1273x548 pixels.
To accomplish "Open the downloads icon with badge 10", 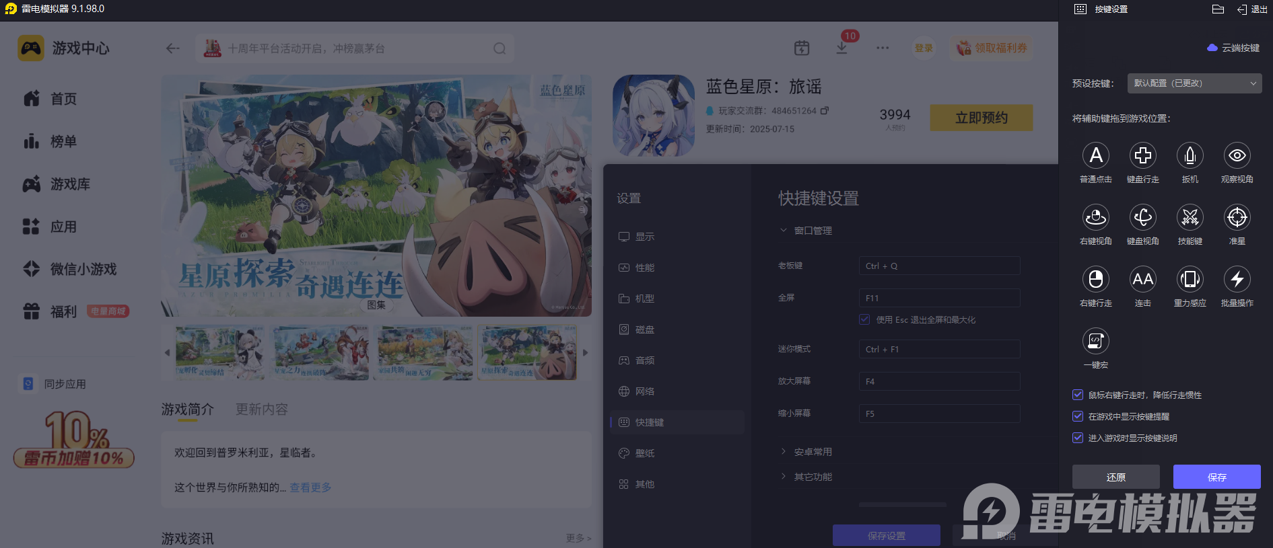I will pos(842,48).
